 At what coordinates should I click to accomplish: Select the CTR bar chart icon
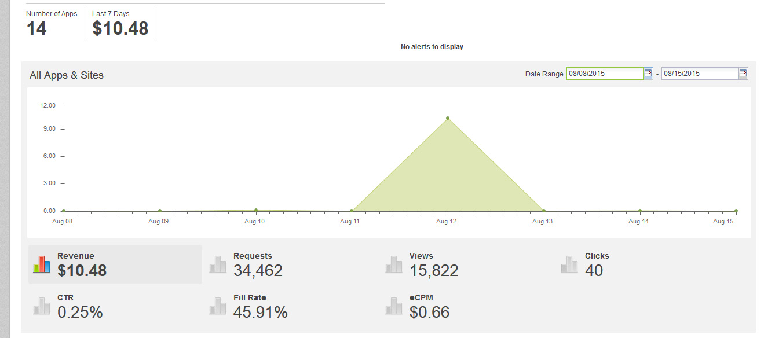(x=42, y=306)
